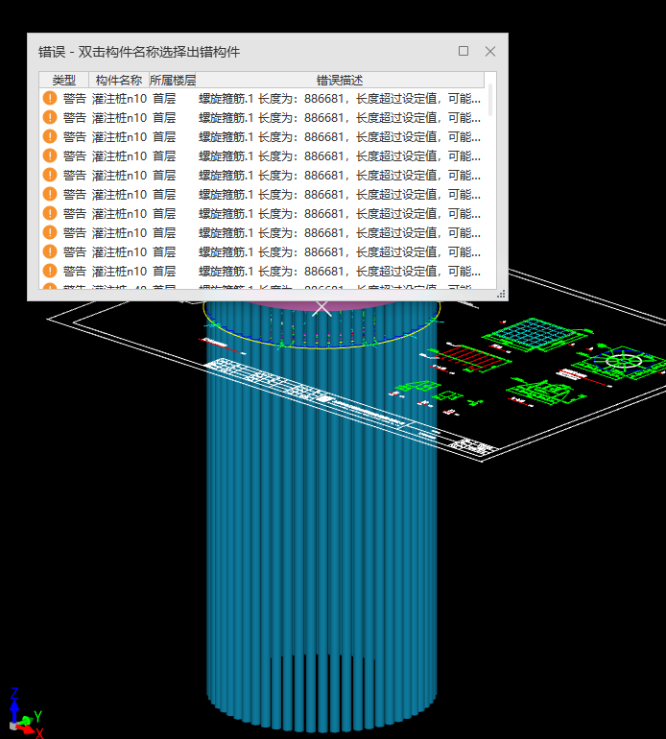Select the green square grid drawing

[533, 334]
